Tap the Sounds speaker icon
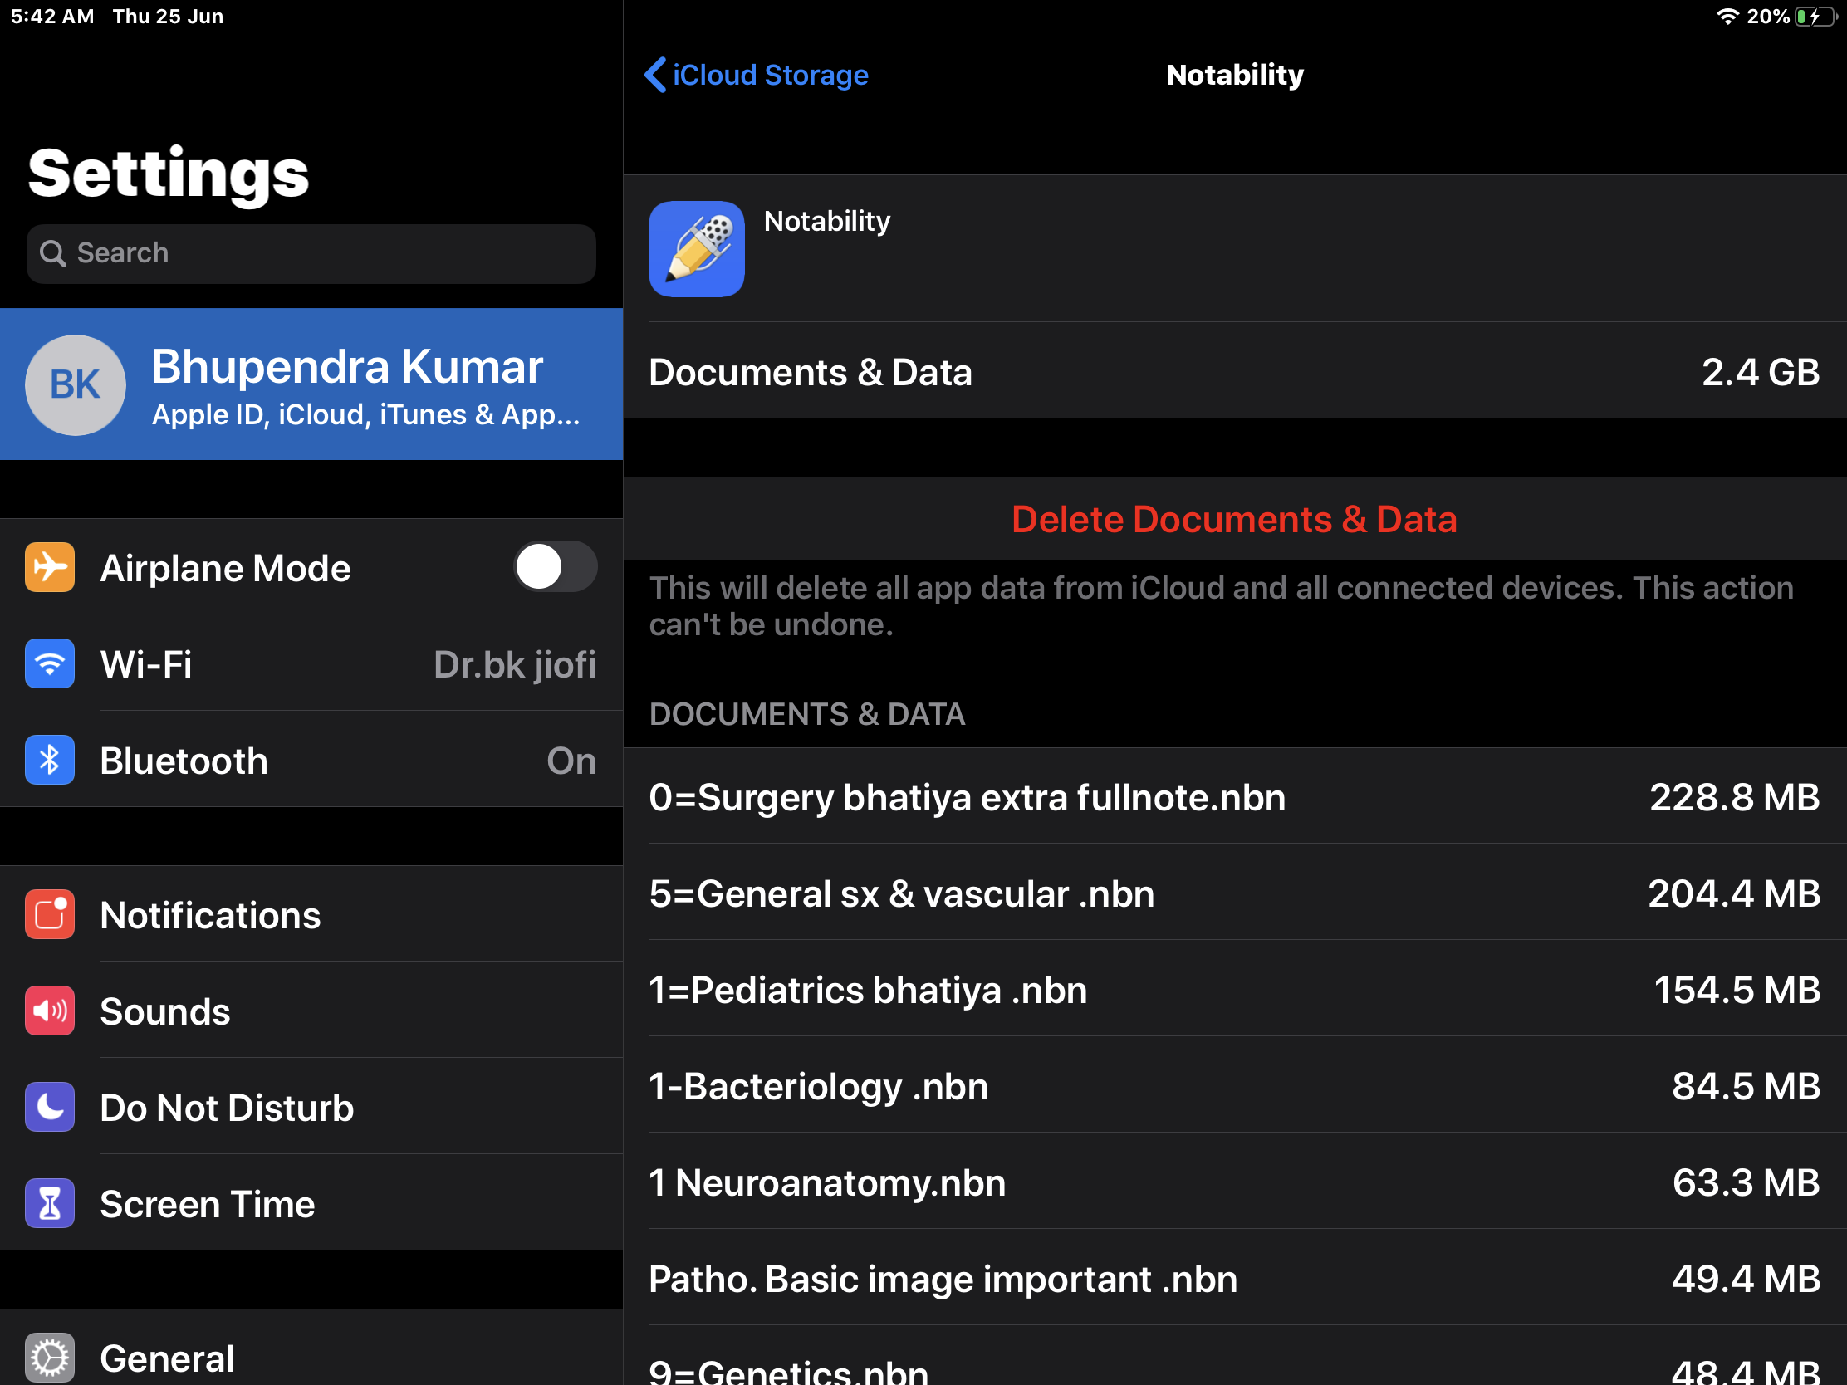 pos(49,1011)
